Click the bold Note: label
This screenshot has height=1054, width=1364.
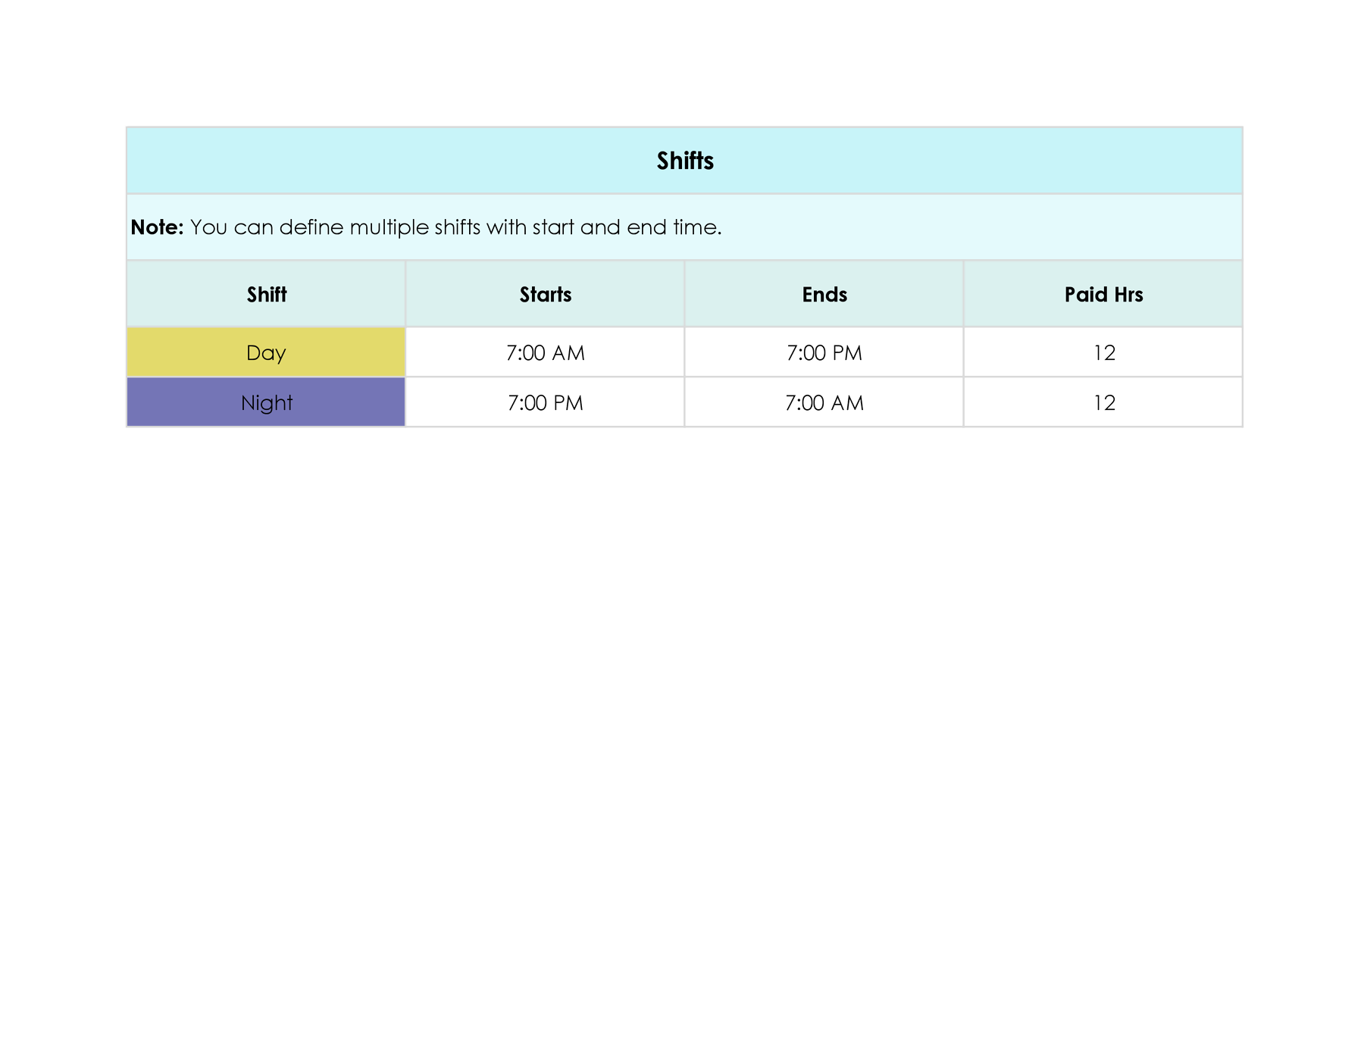pos(157,227)
